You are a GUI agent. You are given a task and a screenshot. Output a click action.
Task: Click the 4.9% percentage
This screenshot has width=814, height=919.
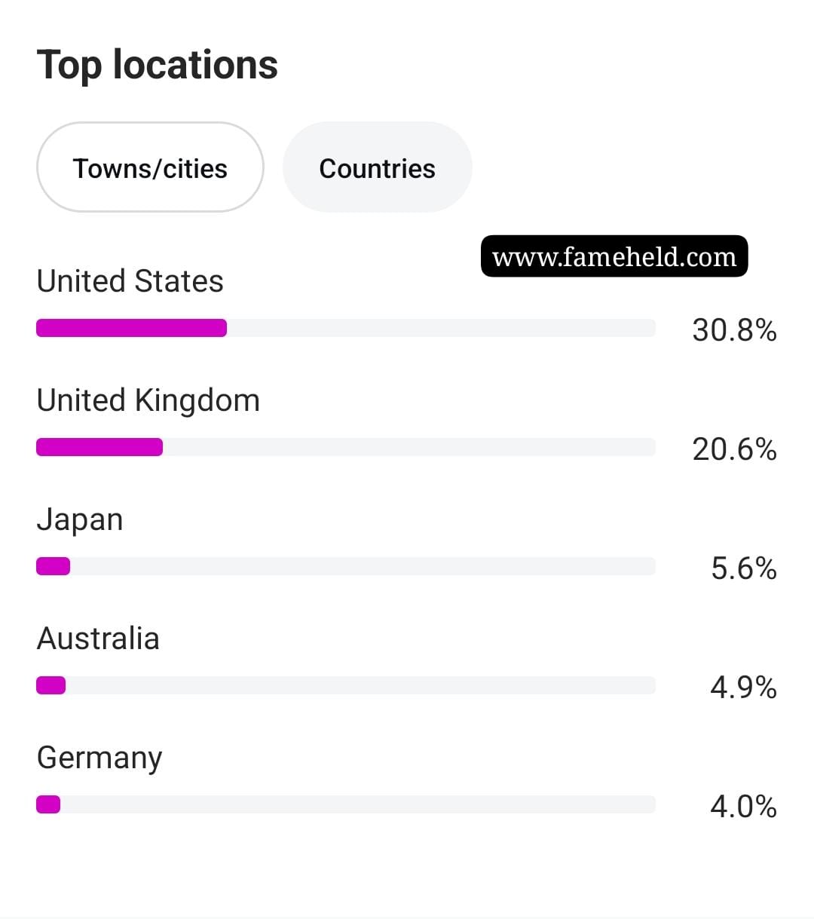(743, 688)
